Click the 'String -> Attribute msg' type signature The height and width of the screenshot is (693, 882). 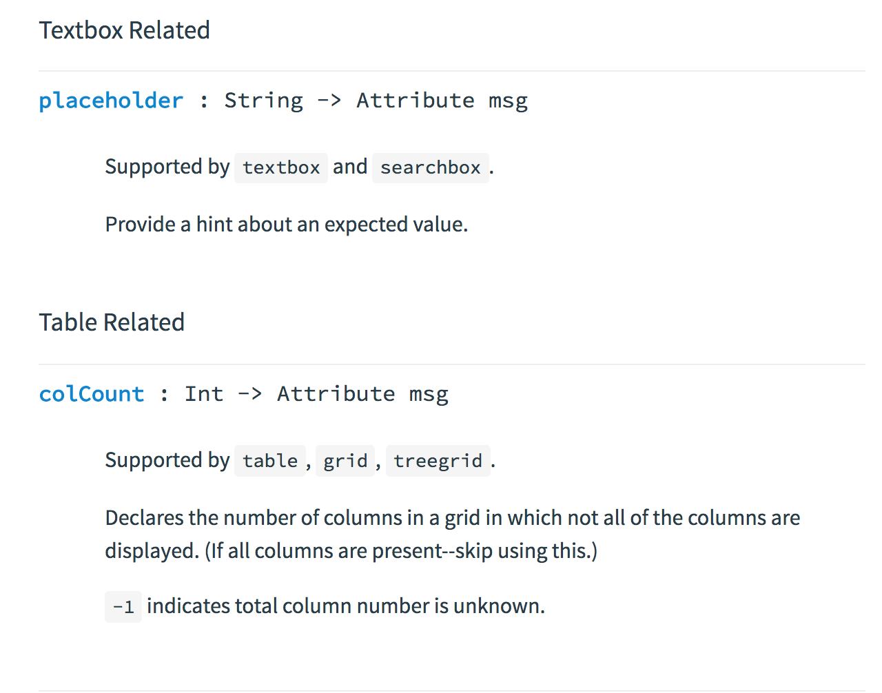pos(376,101)
